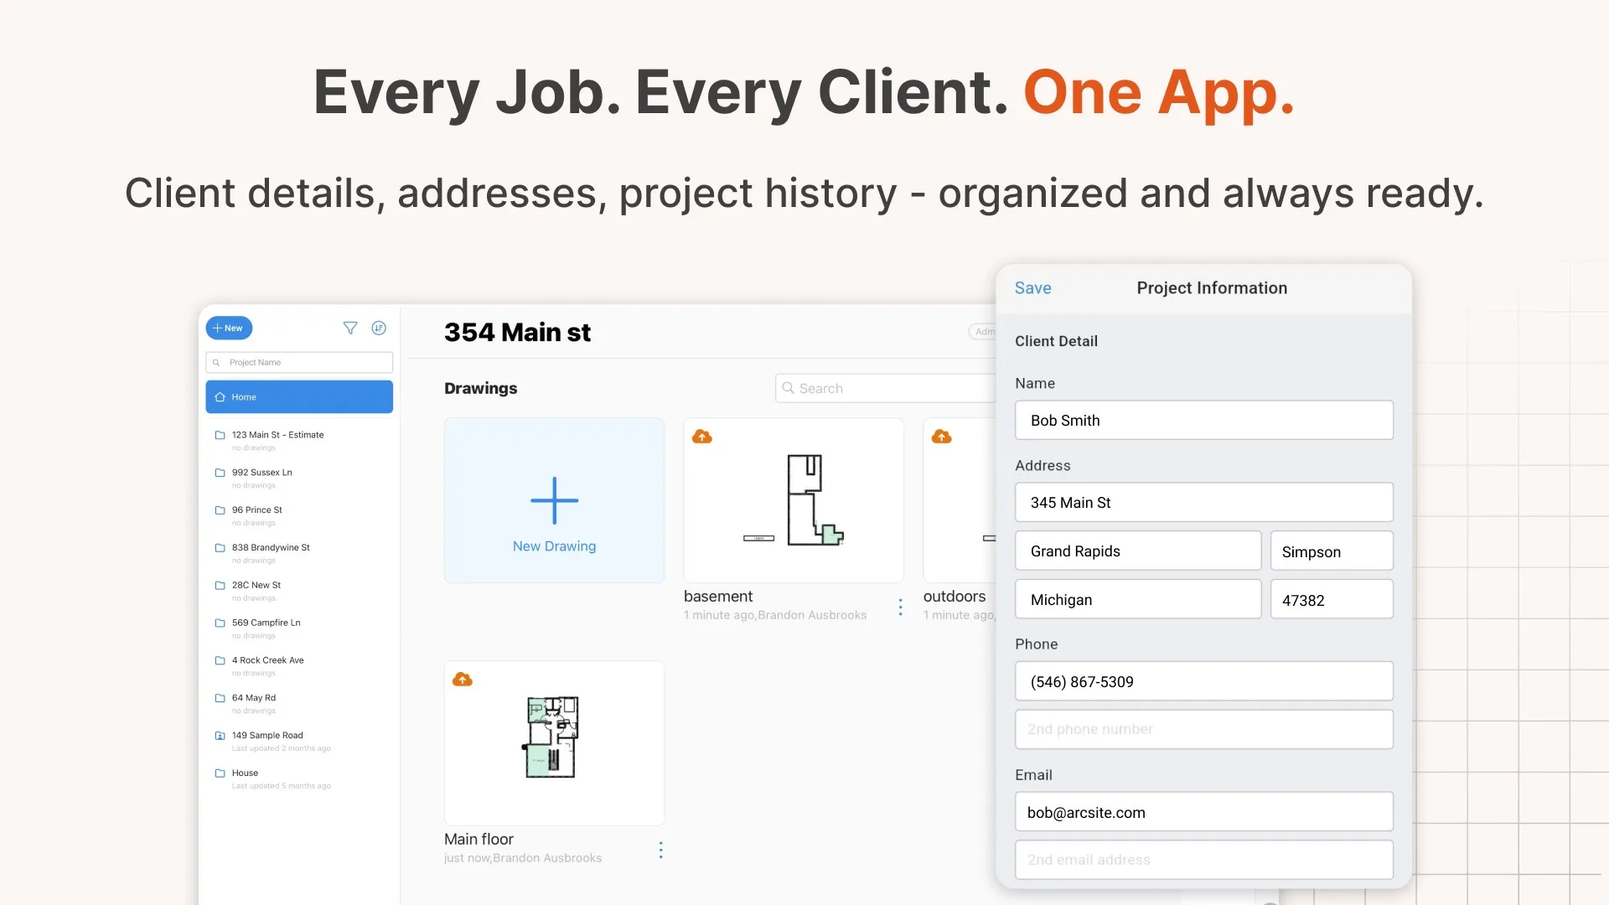The width and height of the screenshot is (1609, 905).
Task: Open the 838 Brandywine St project
Action: 299,553
